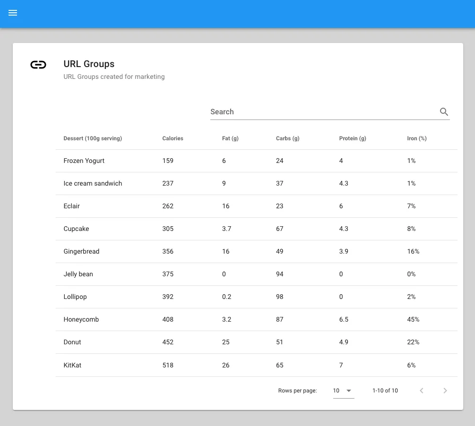Viewport: 475px width, 426px height.
Task: Select the Ice cream sandwich row
Action: point(257,183)
